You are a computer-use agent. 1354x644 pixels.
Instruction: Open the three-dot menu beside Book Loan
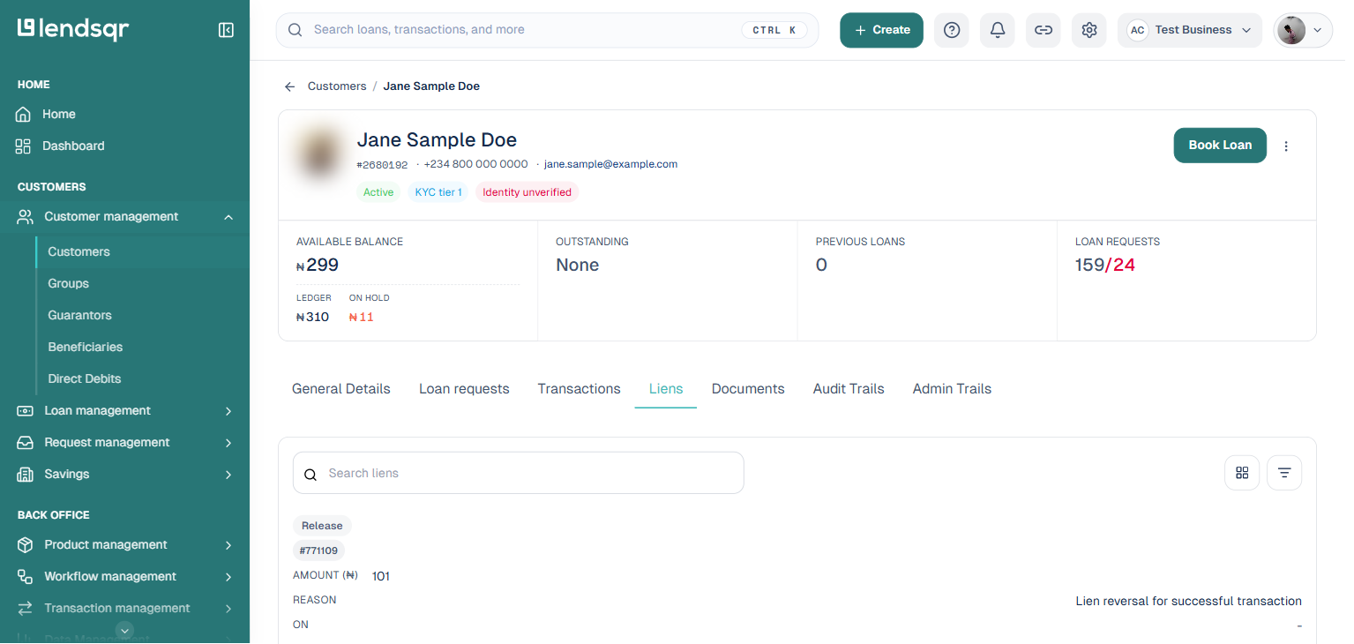coord(1286,146)
